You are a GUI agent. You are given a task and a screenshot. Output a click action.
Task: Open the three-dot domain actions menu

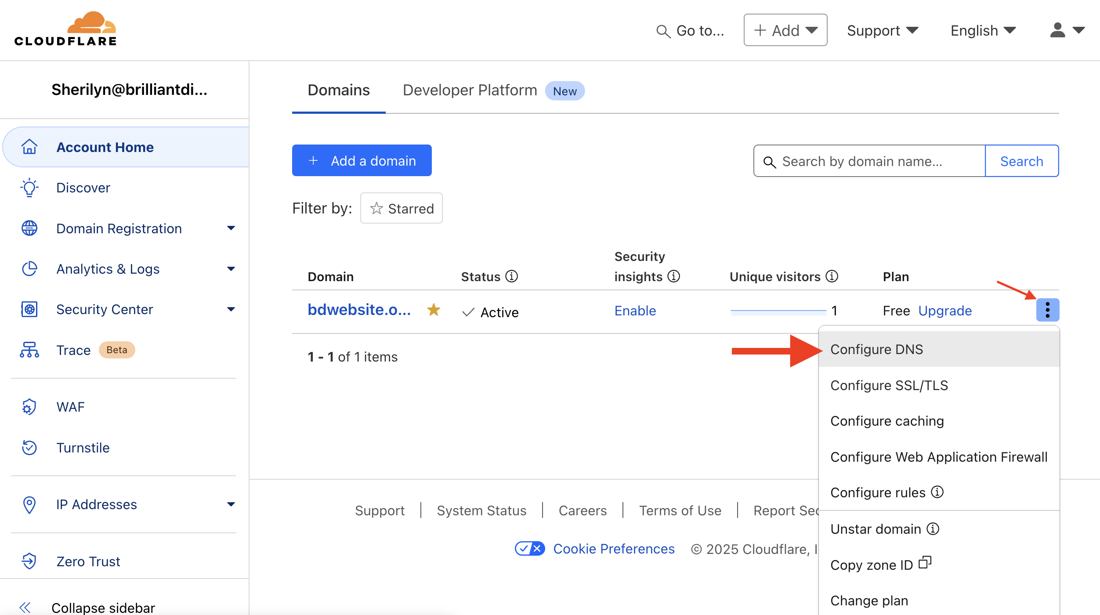click(1047, 310)
